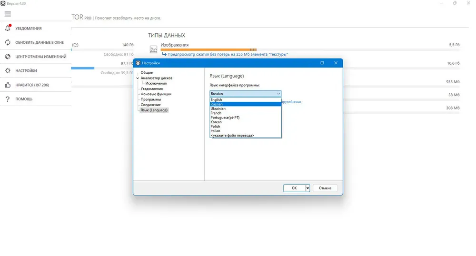Select Программы in the settings tree

click(150, 99)
